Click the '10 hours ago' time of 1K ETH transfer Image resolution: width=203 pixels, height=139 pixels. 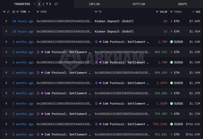(x=23, y=32)
